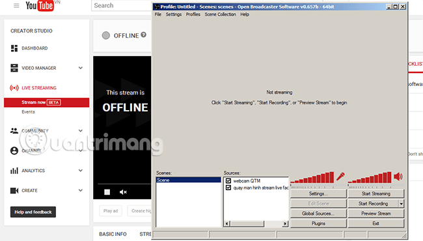
Task: Click the Sources horizontal scrollbar thumb
Action: (247, 223)
